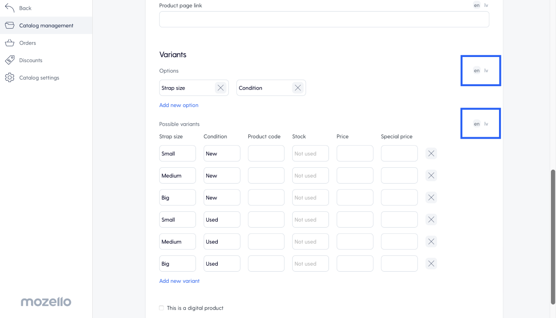
Task: Click the Product page link input field
Action: coord(324,19)
